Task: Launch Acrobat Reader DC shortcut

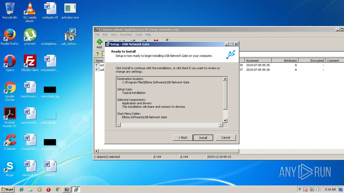Action: tap(10, 117)
